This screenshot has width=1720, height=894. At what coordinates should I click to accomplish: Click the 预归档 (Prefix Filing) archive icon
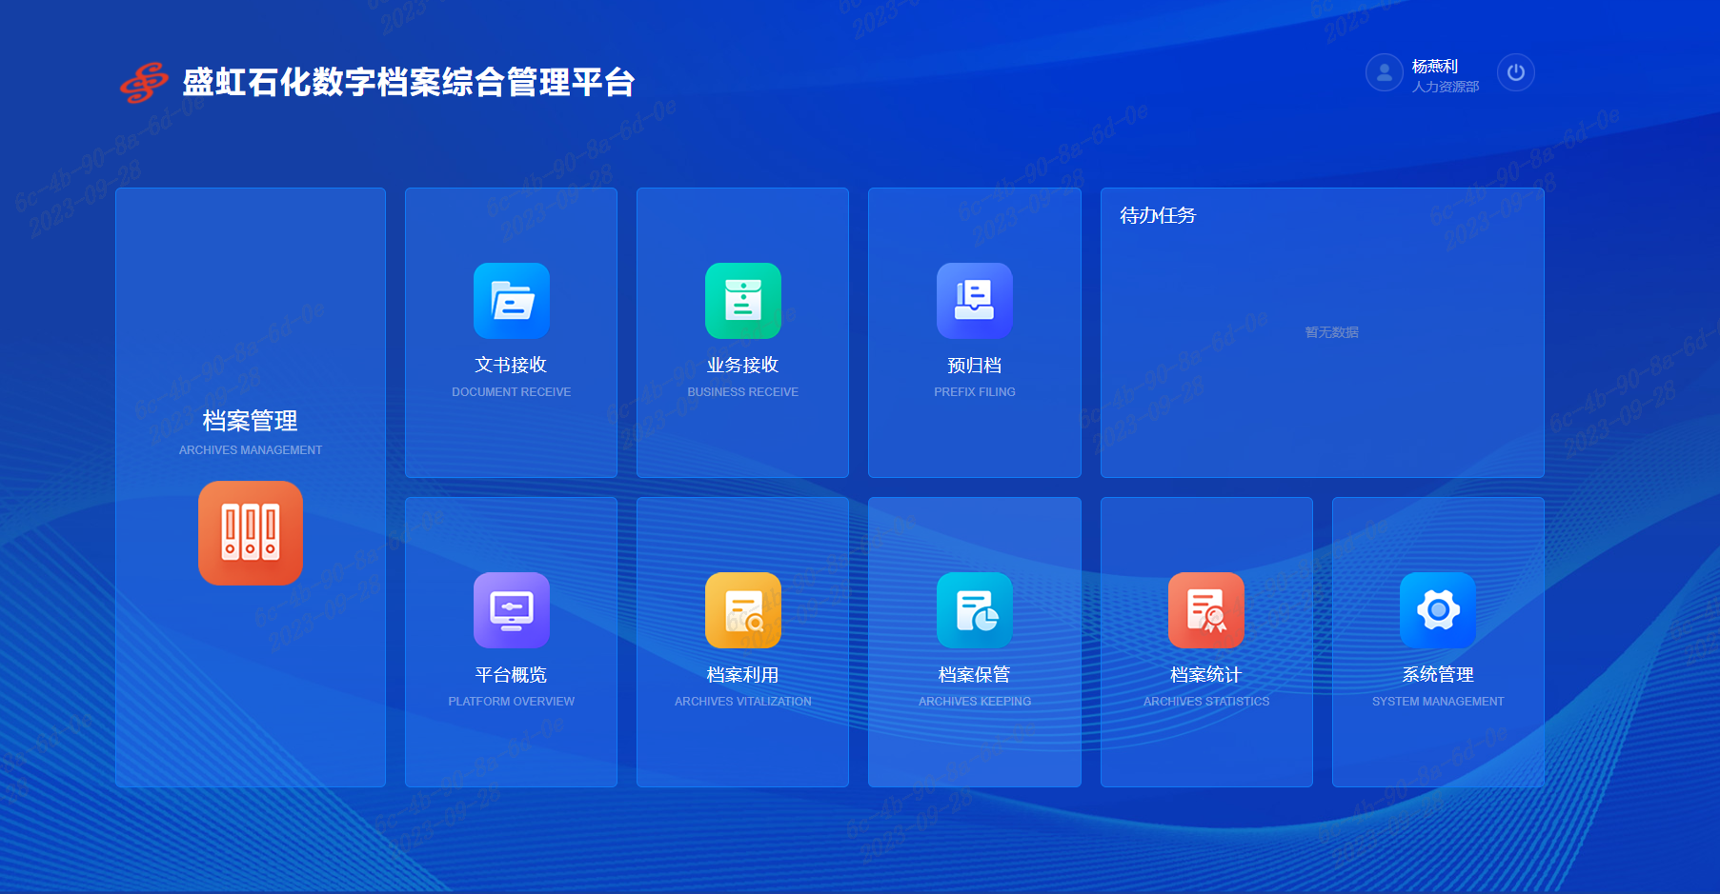pyautogui.click(x=974, y=301)
